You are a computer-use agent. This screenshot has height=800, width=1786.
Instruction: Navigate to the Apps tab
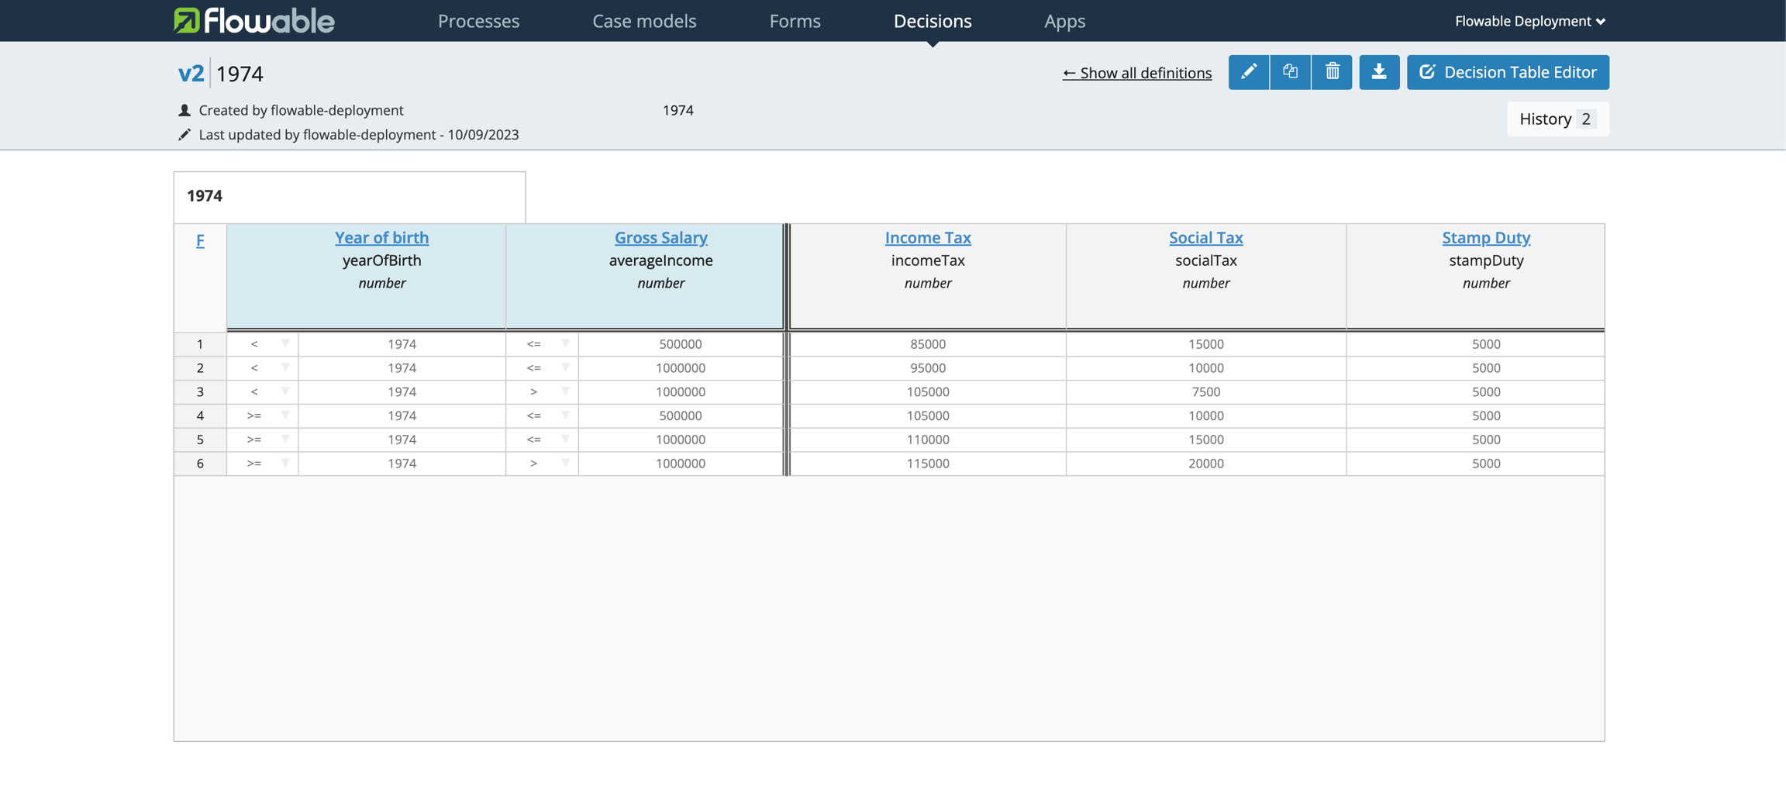1064,21
